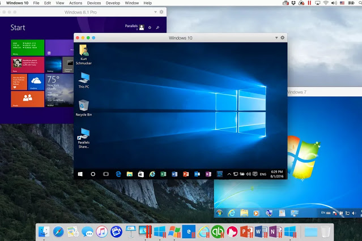The width and height of the screenshot is (362, 241).
Task: Open Excel from the Windows 10 taskbar
Action: pos(163,174)
